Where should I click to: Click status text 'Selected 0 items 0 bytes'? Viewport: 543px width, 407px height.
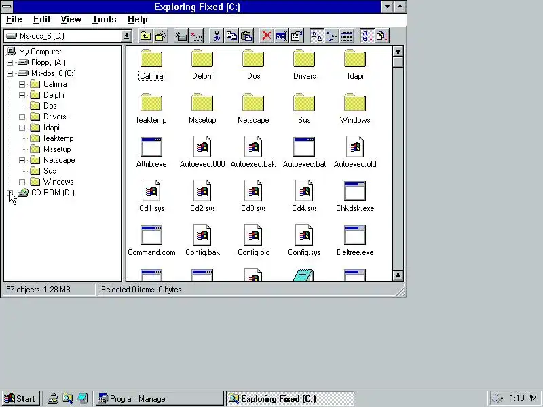pos(141,290)
